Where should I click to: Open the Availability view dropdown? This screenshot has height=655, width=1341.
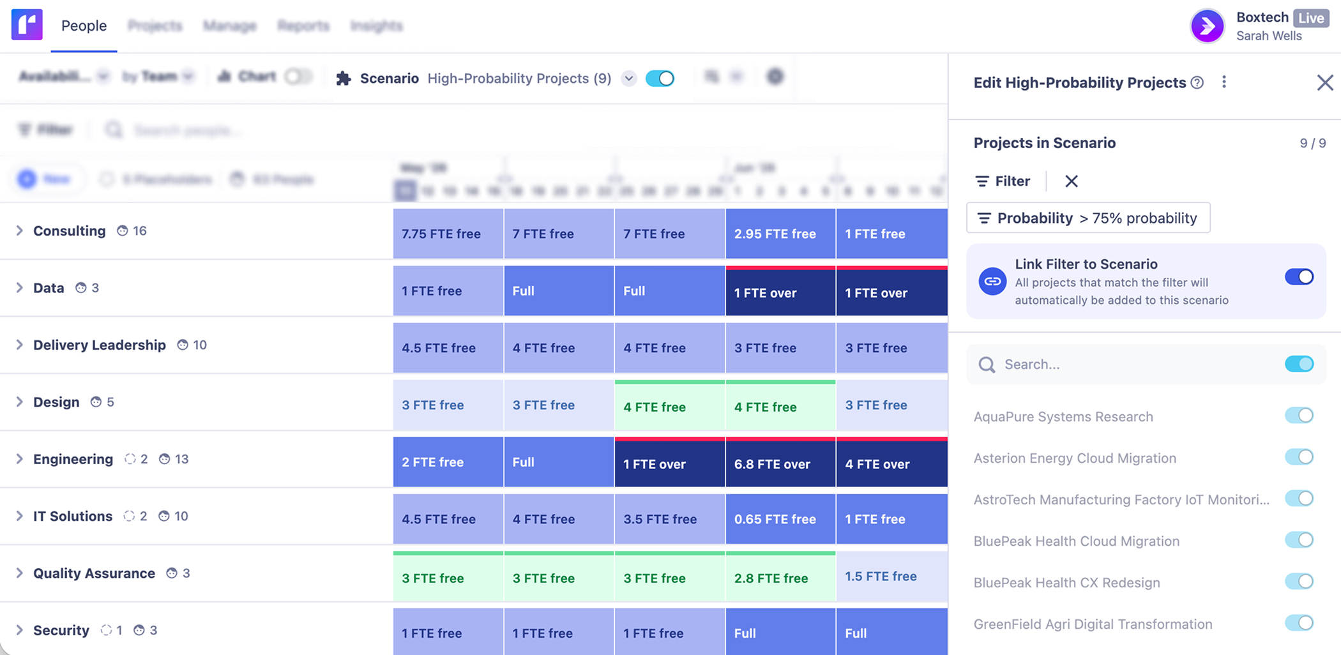click(63, 77)
